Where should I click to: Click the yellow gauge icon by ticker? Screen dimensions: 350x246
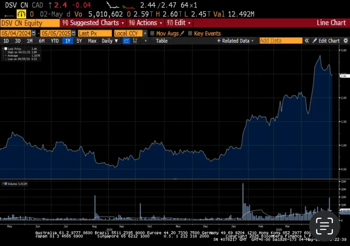point(21,14)
